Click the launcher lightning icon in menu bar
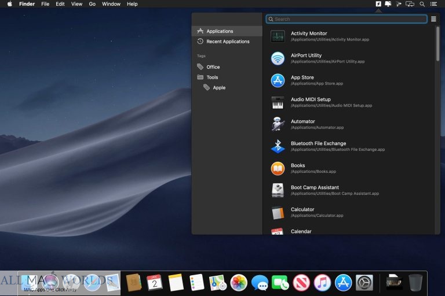The height and width of the screenshot is (296, 445). click(x=378, y=4)
